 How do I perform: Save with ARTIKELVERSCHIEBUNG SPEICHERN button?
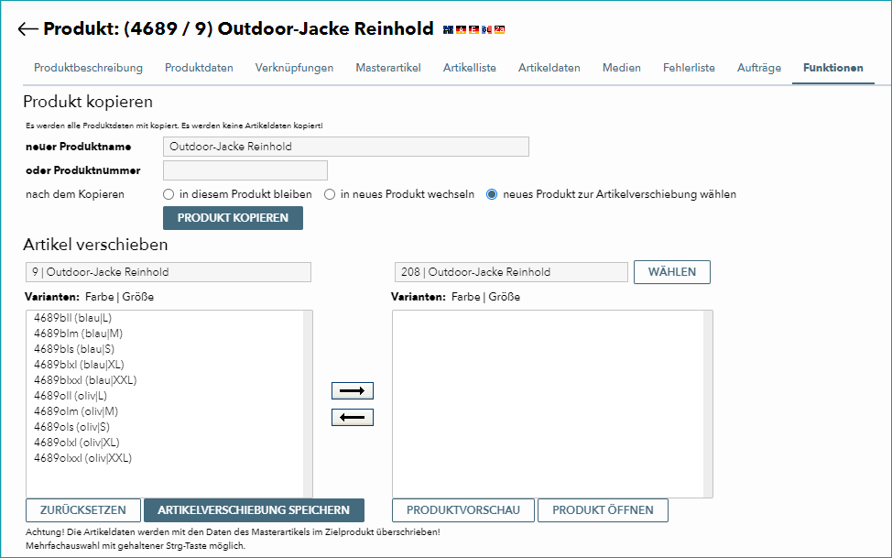click(x=254, y=510)
